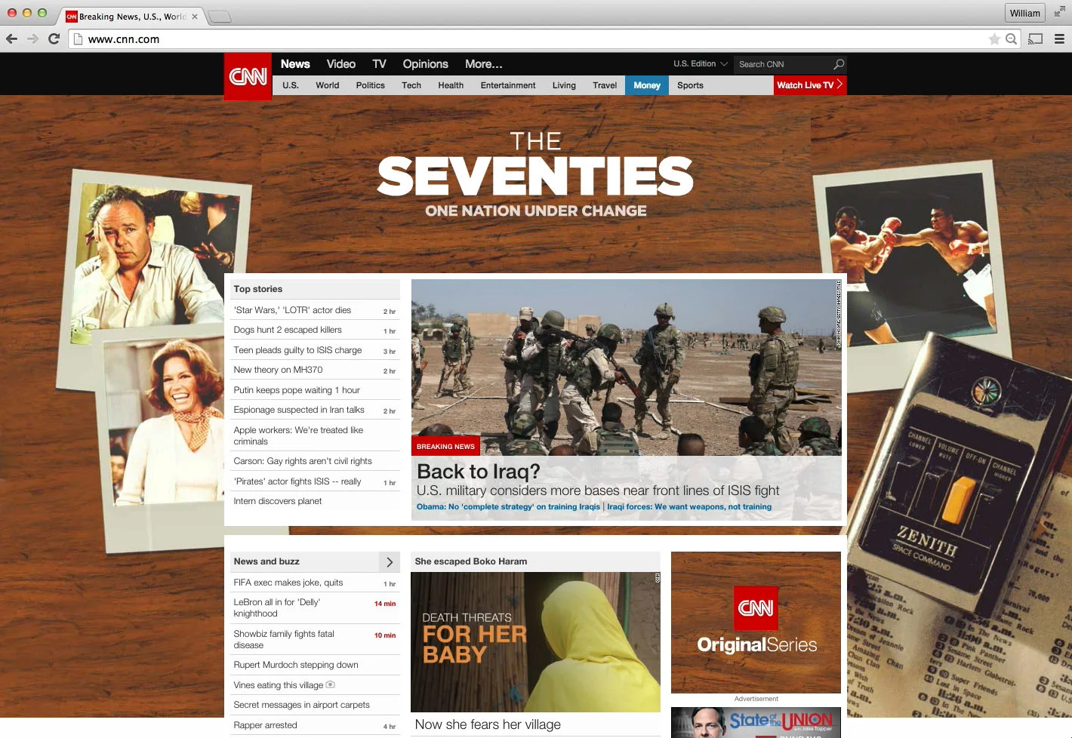Read New theory on MH370
Viewport: 1072px width, 738px height.
(278, 370)
